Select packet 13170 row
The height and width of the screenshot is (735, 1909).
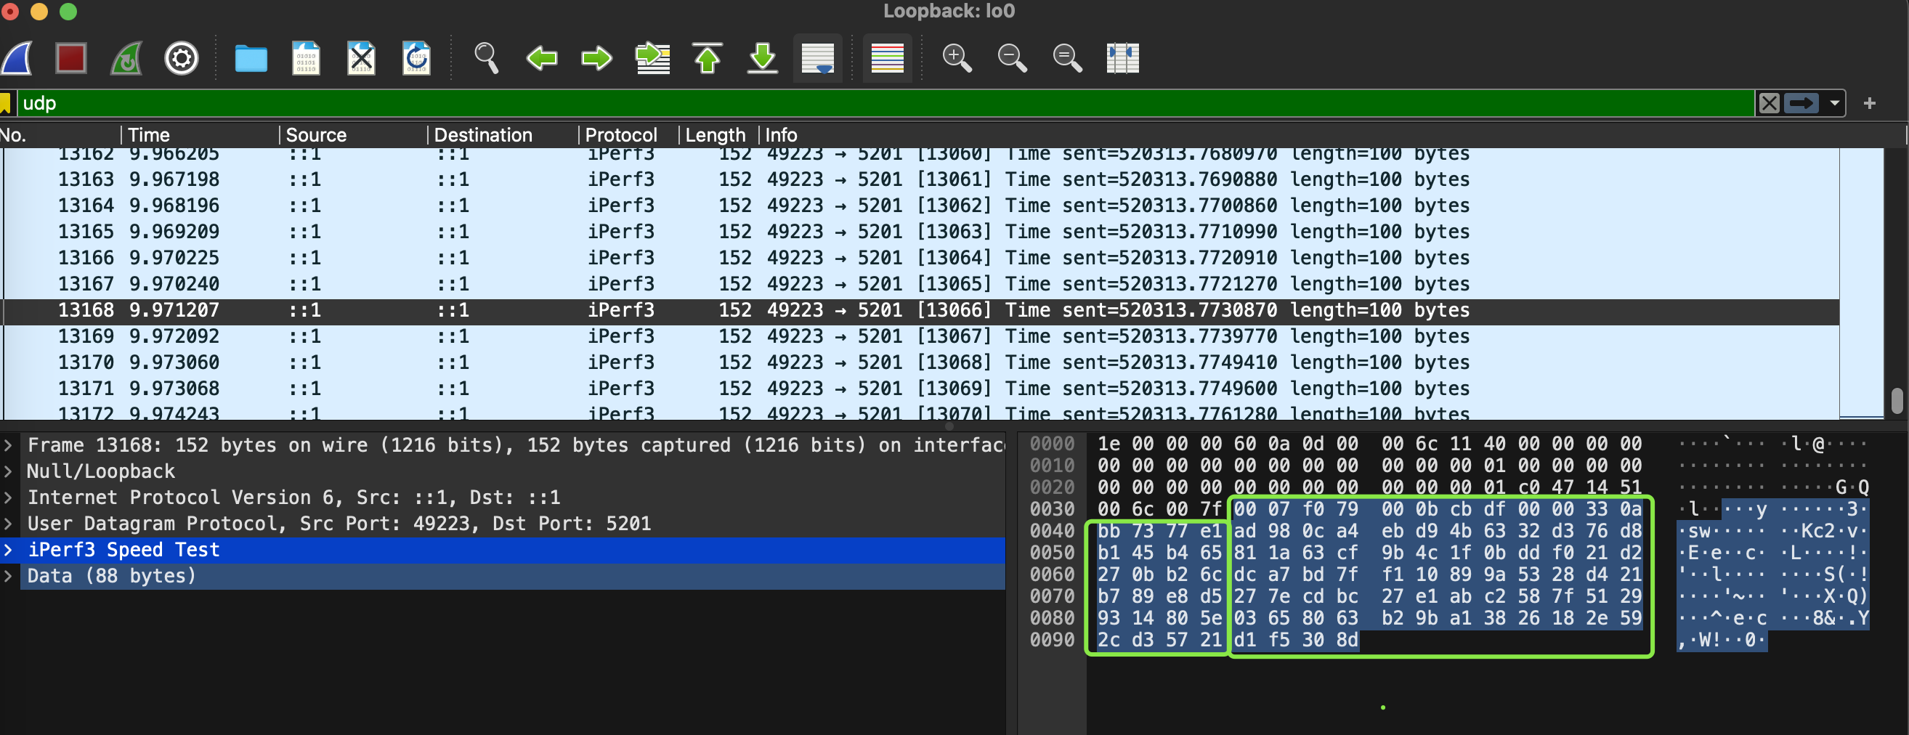tap(921, 362)
